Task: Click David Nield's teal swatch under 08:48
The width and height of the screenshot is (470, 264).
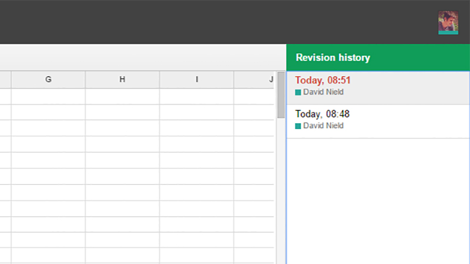Action: tap(298, 126)
